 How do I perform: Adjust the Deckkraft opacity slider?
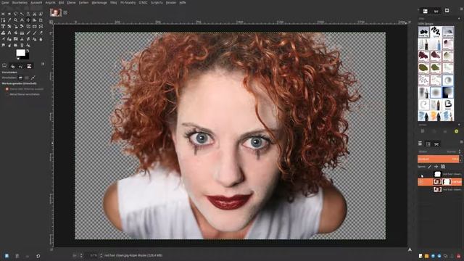pos(438,159)
